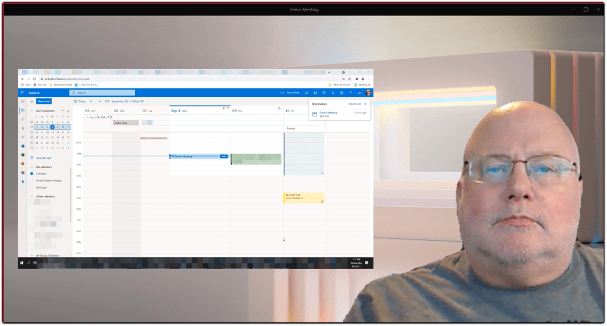607x326 pixels.
Task: Click the New event button
Action: (43, 101)
